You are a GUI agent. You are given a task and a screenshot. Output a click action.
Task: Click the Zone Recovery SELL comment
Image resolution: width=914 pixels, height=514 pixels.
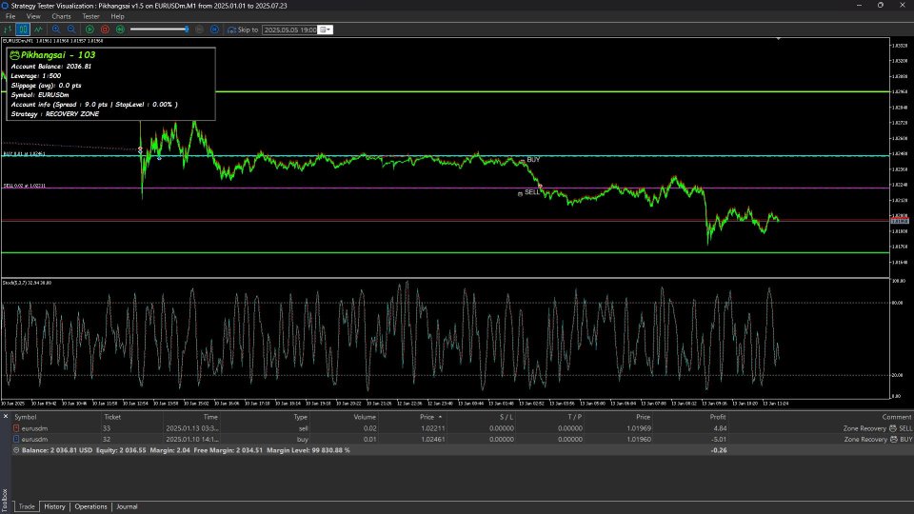pos(878,428)
